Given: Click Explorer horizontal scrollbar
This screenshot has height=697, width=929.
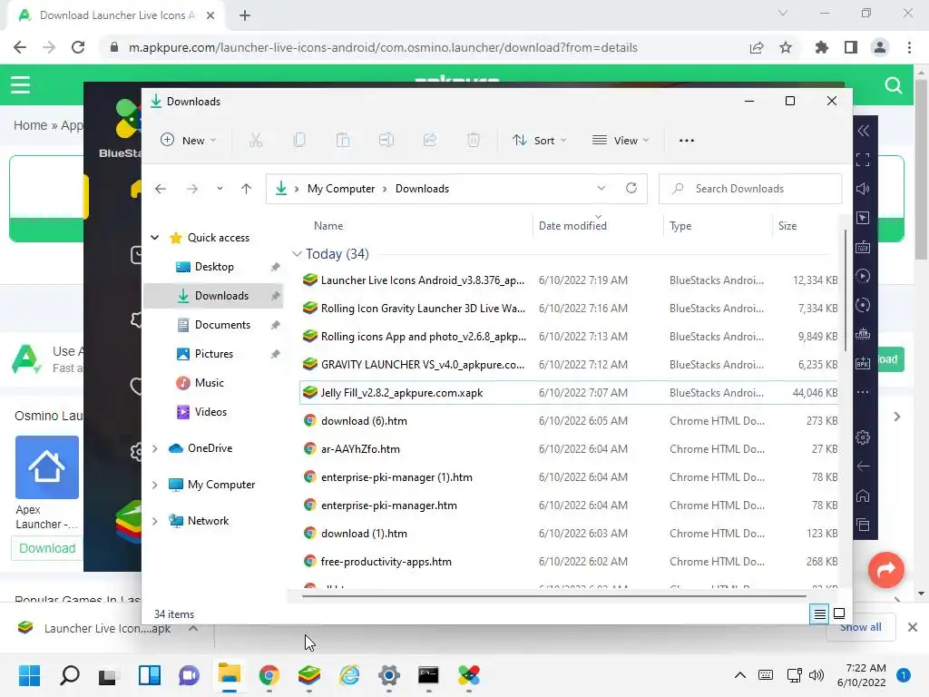Looking at the screenshot, I should click(x=554, y=596).
